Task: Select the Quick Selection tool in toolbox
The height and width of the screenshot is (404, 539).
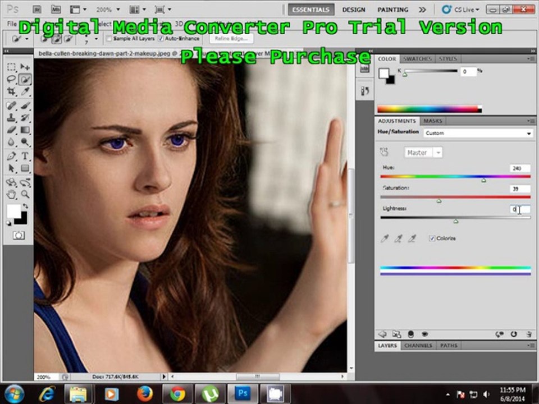Action: [x=25, y=79]
